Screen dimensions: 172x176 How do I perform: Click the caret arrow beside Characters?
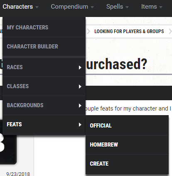click(37, 7)
